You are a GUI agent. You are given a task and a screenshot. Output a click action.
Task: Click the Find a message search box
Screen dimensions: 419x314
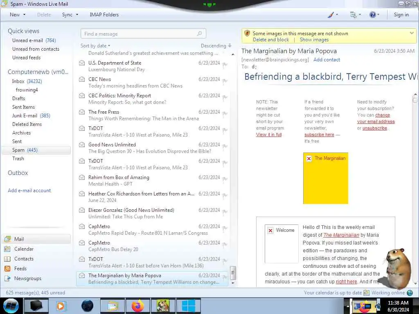pyautogui.click(x=143, y=34)
